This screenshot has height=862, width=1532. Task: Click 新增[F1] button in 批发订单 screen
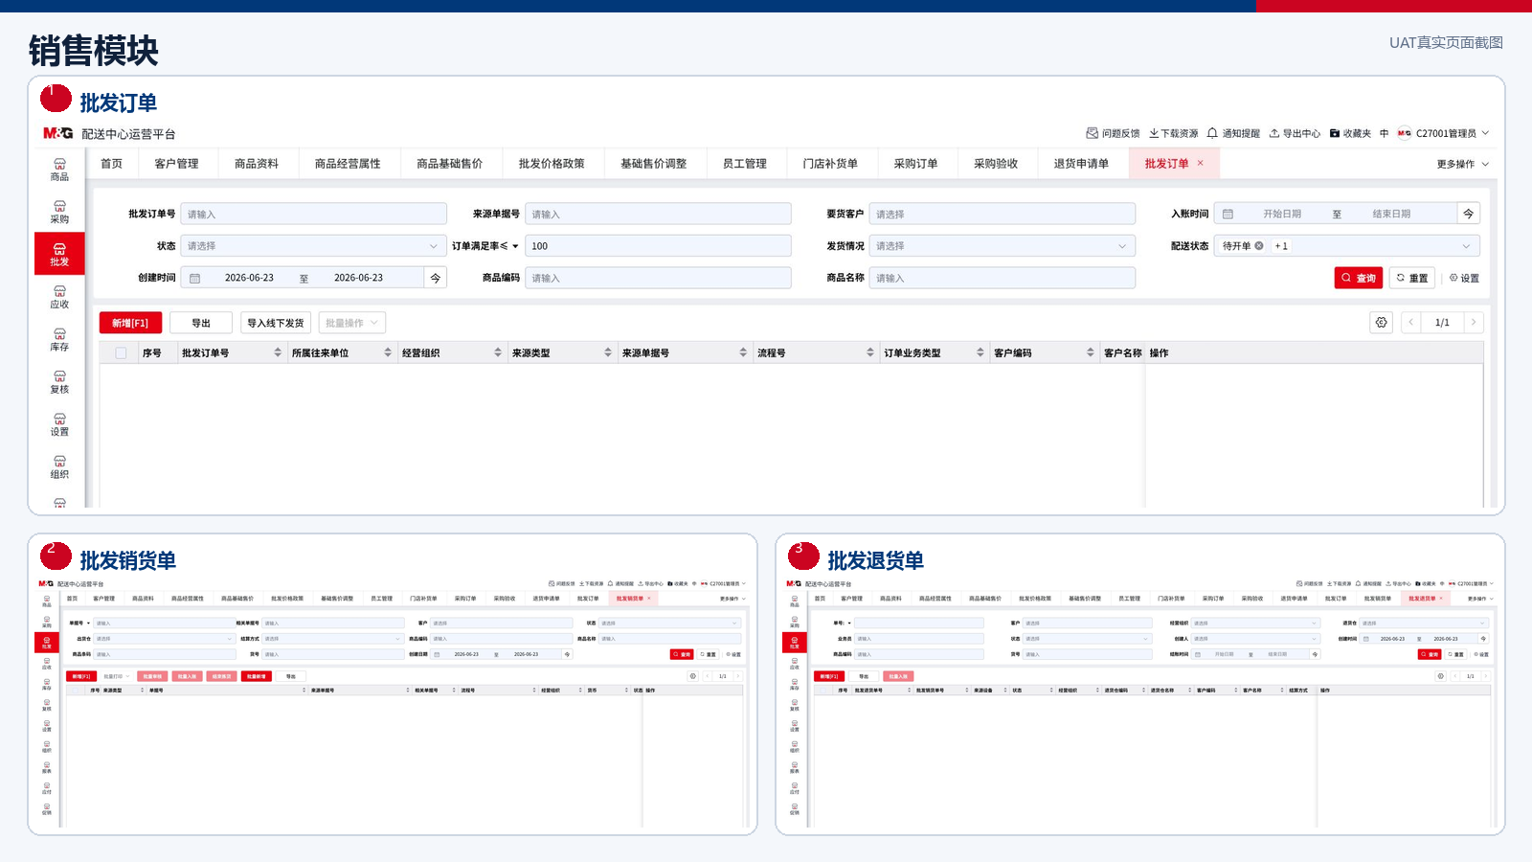(130, 323)
